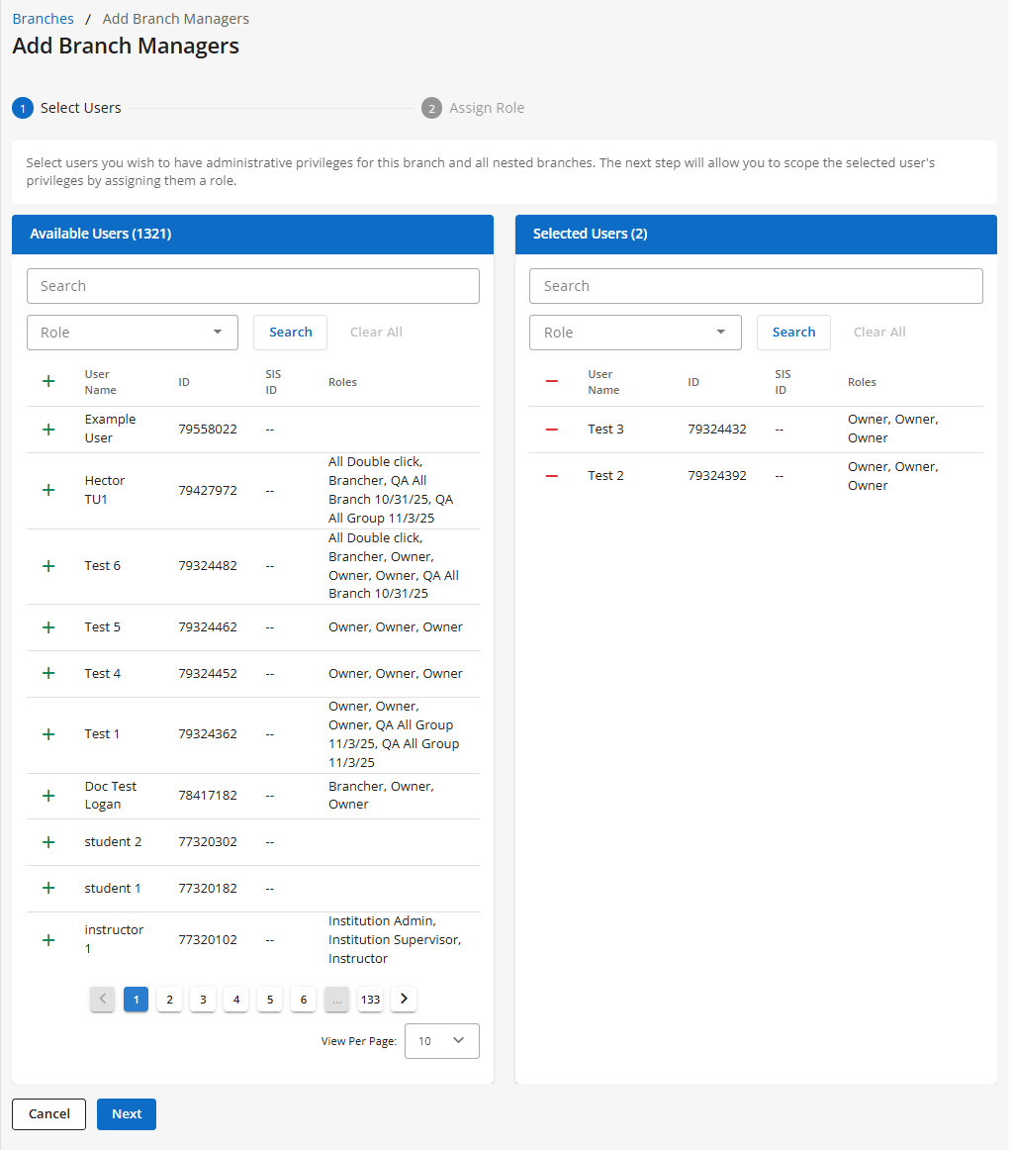Expand the View Per Page dropdown
Screen dimensions: 1013x1150
click(x=442, y=1041)
